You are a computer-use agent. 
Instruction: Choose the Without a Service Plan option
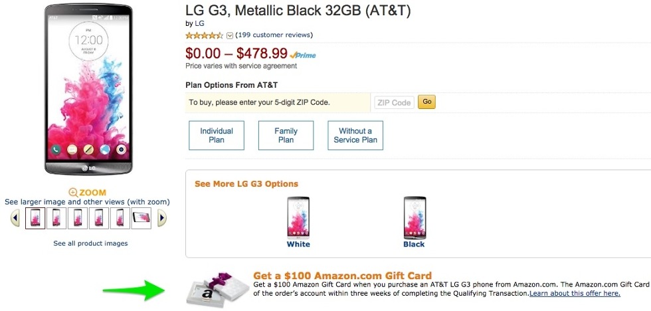click(355, 136)
